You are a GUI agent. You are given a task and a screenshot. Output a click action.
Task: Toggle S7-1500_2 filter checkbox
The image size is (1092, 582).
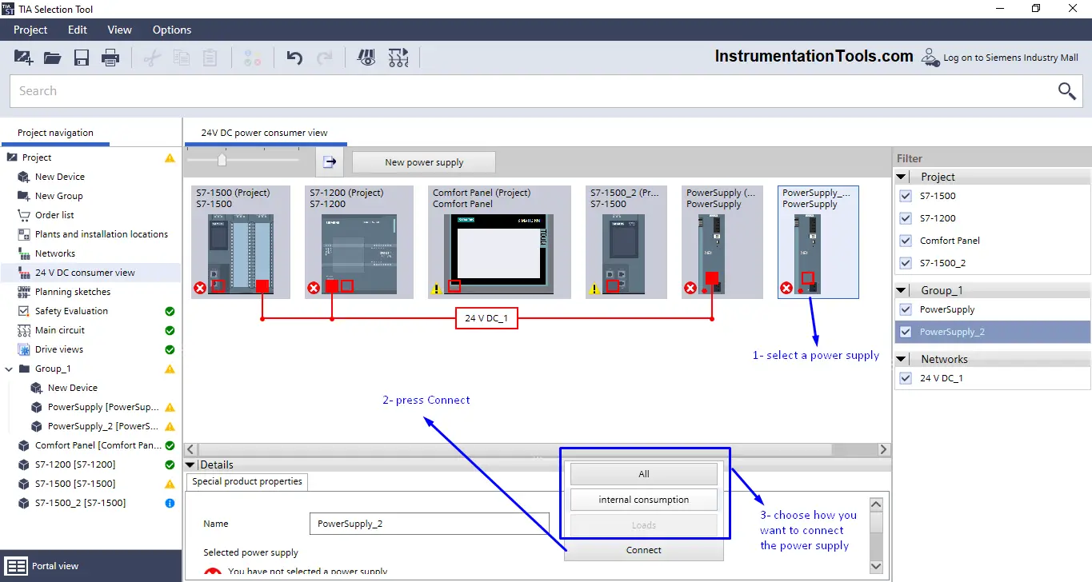(x=906, y=263)
